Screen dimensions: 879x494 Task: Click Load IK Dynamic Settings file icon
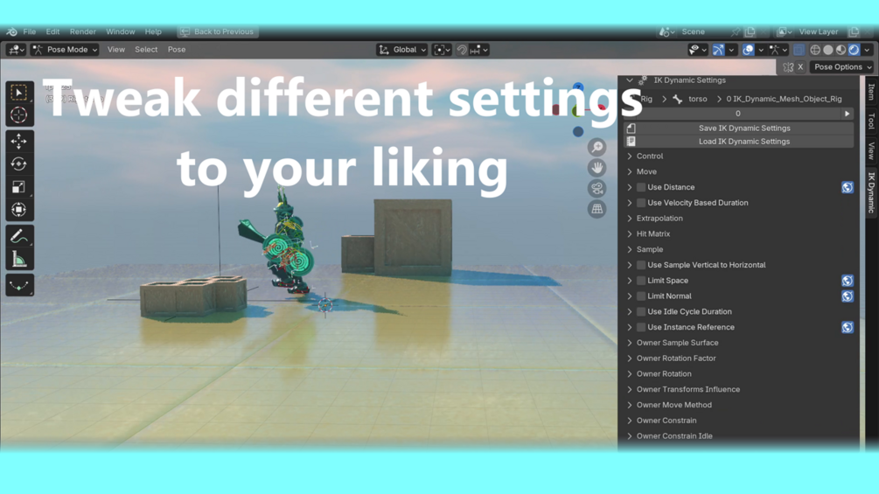pyautogui.click(x=631, y=142)
